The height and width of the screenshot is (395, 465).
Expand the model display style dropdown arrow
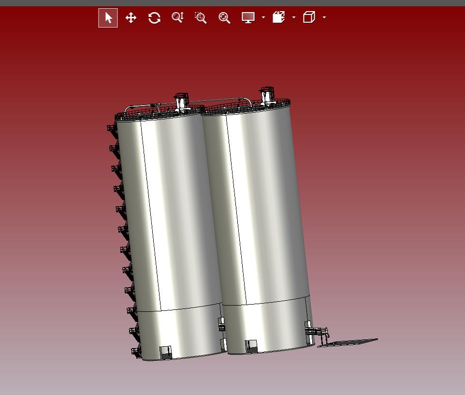tap(294, 17)
